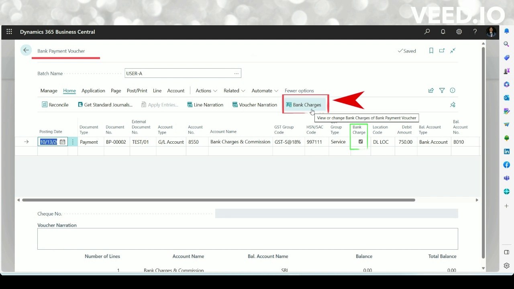Open the Page menu
Screen dimensions: 514x289
(116, 91)
